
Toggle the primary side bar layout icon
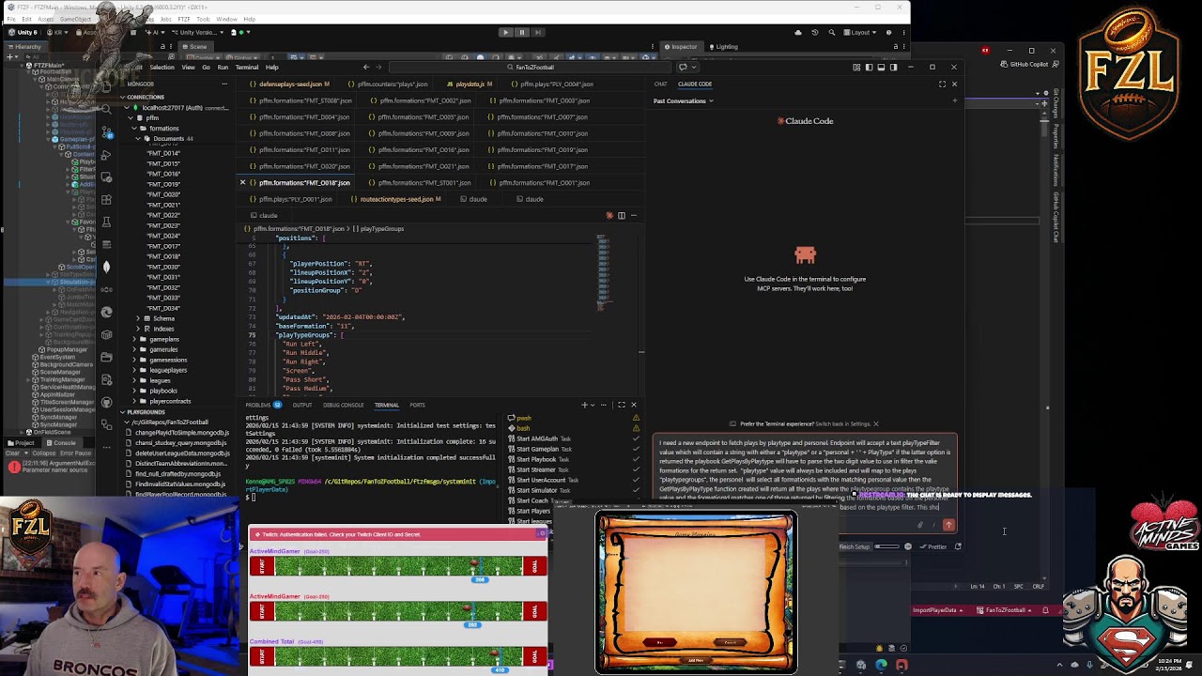coord(869,67)
